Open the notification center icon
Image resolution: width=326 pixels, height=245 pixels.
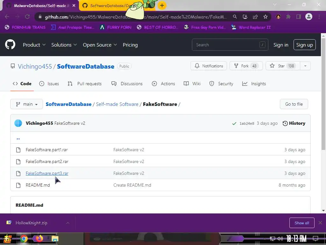315,239
